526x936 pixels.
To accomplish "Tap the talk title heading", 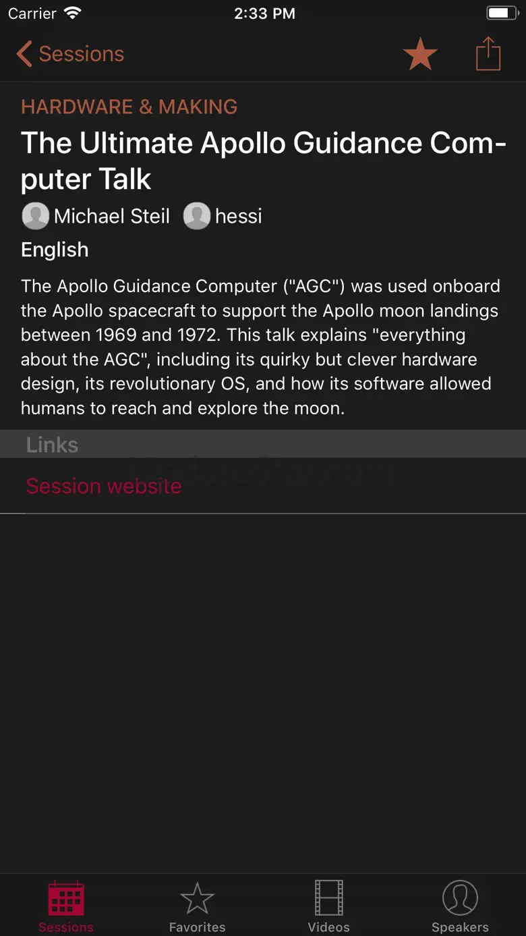I will coord(264,161).
